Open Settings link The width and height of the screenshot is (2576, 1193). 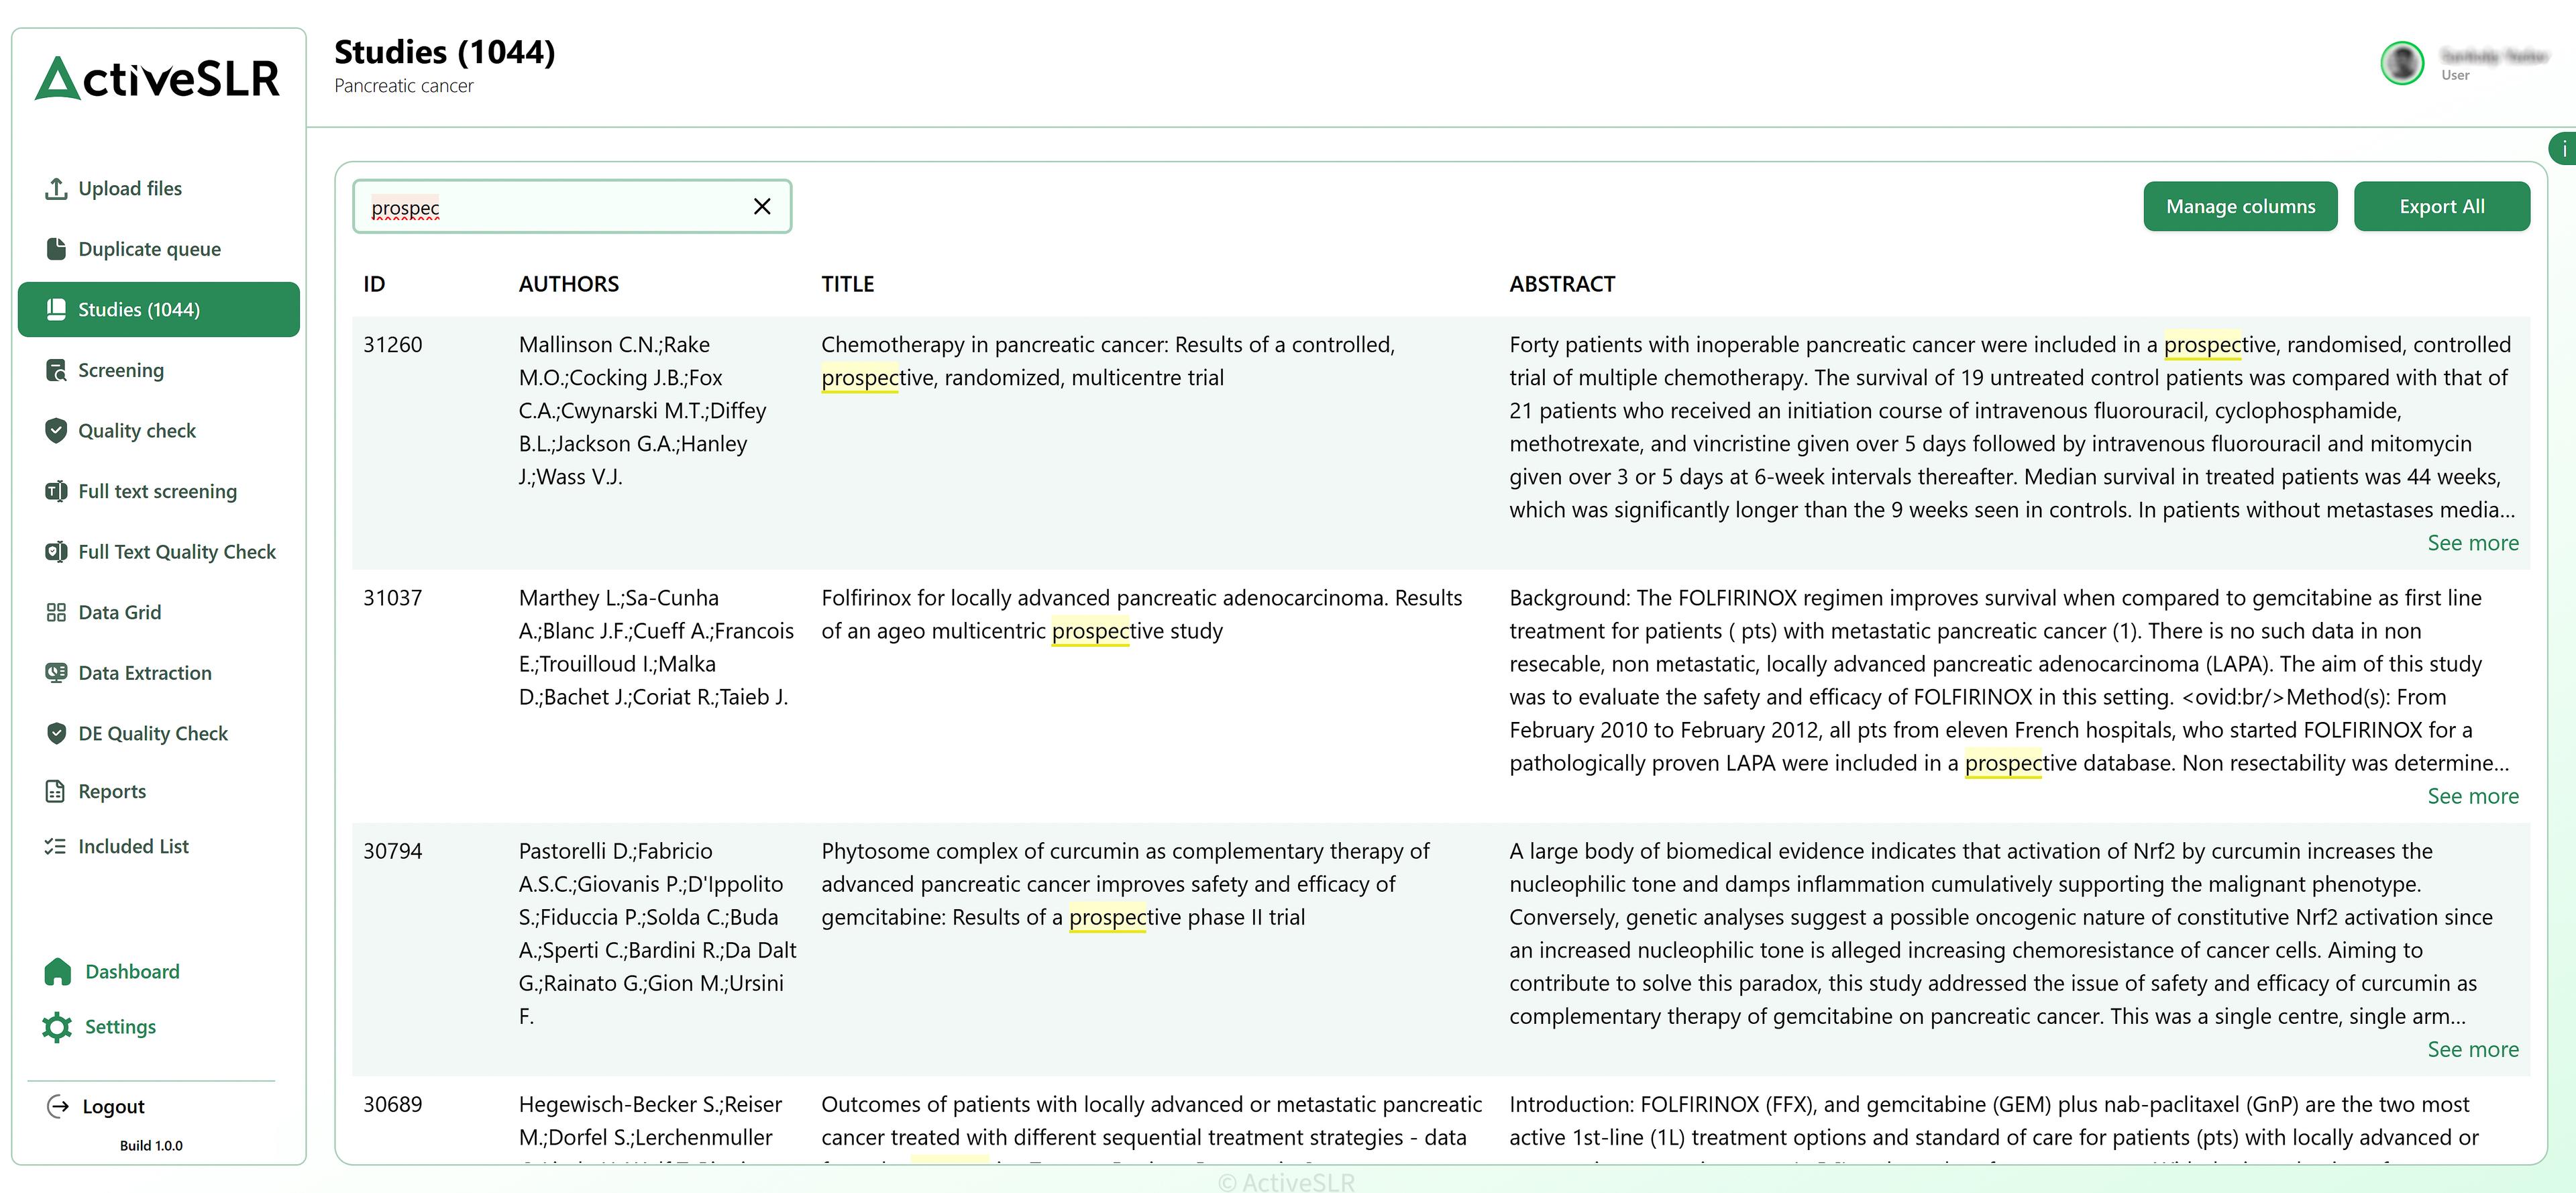tap(120, 1027)
